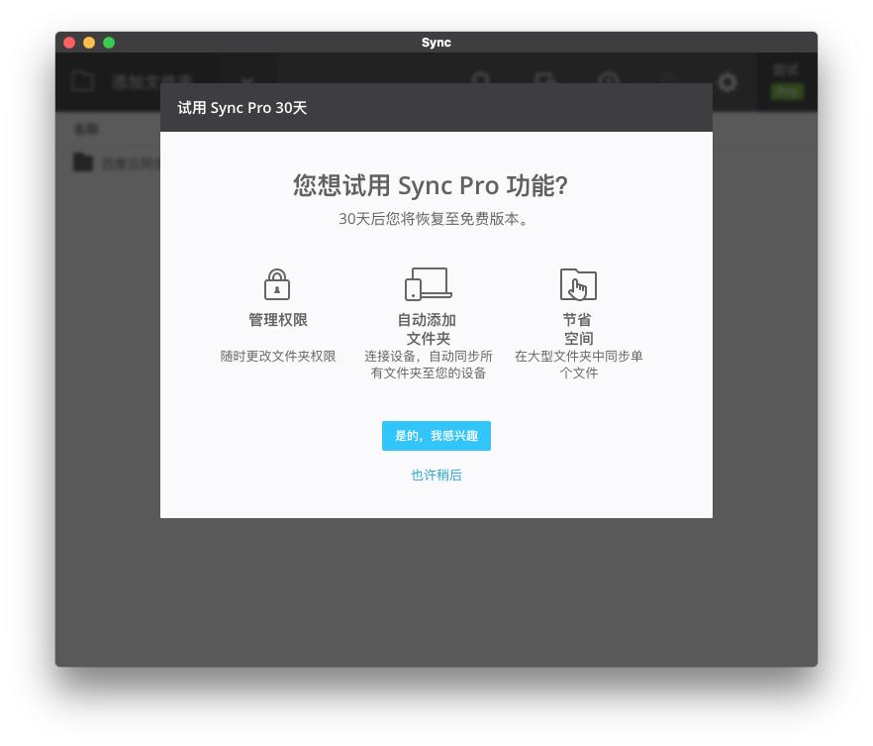Click the Sync window title bar

coord(436,43)
